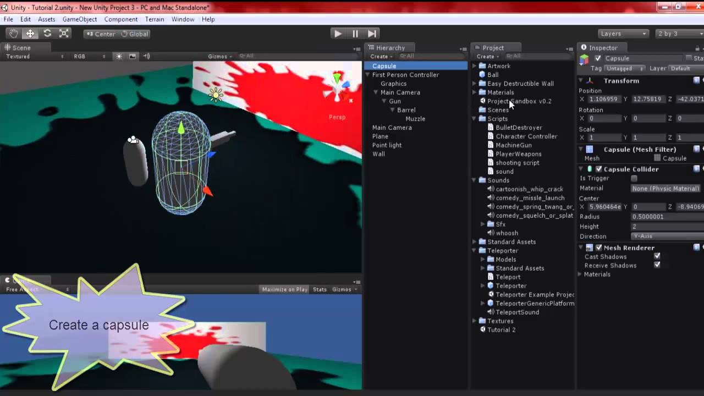Select the Scale tool in the toolbar
The height and width of the screenshot is (396, 704).
point(64,34)
